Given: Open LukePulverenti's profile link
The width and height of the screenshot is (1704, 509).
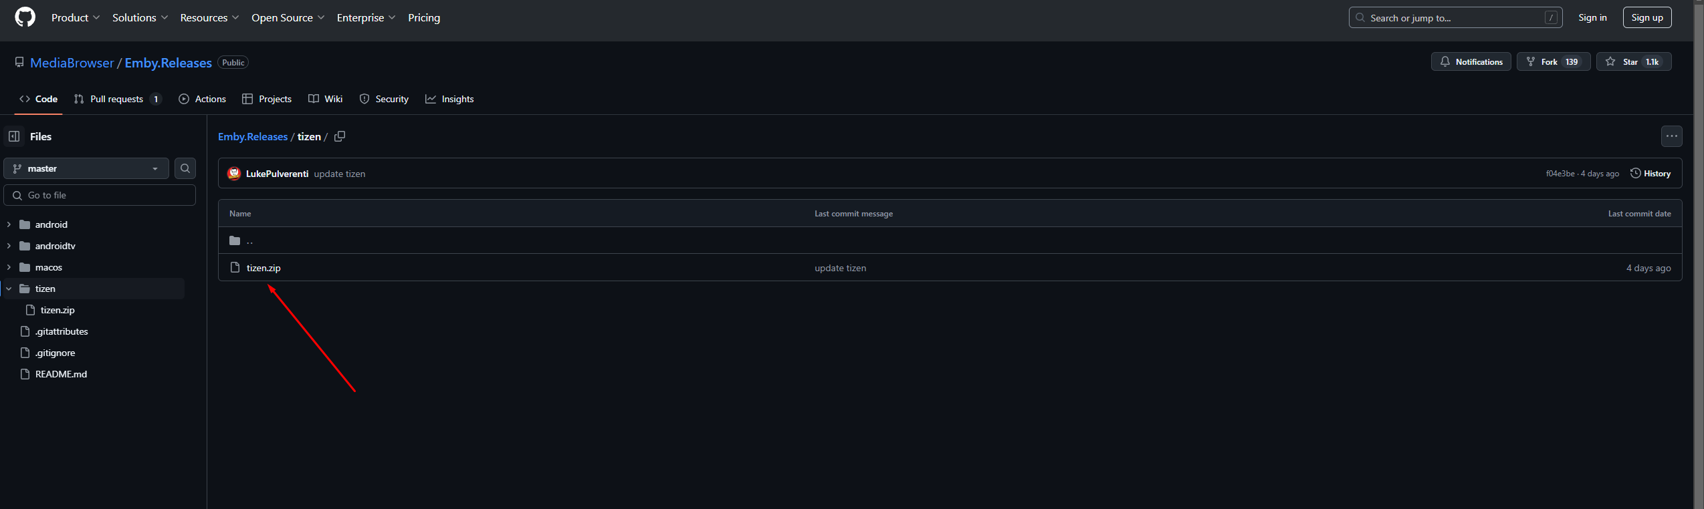Looking at the screenshot, I should pyautogui.click(x=277, y=174).
